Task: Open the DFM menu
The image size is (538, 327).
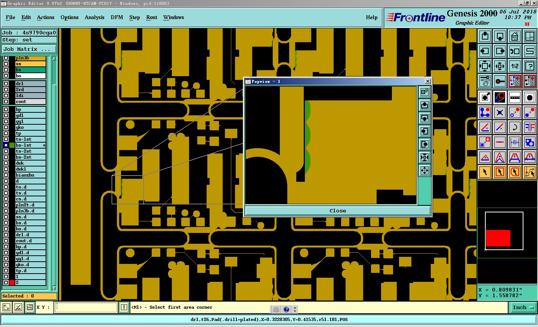Action: click(x=117, y=17)
